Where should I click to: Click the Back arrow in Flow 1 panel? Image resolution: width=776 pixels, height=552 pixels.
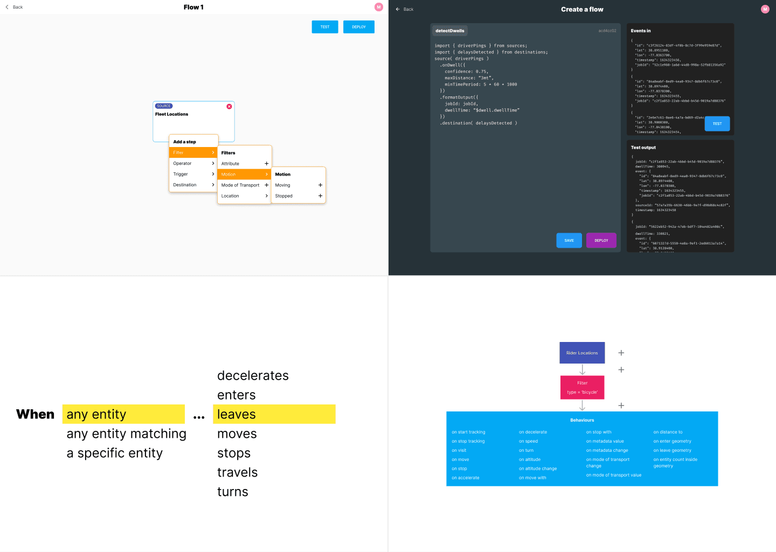point(7,7)
